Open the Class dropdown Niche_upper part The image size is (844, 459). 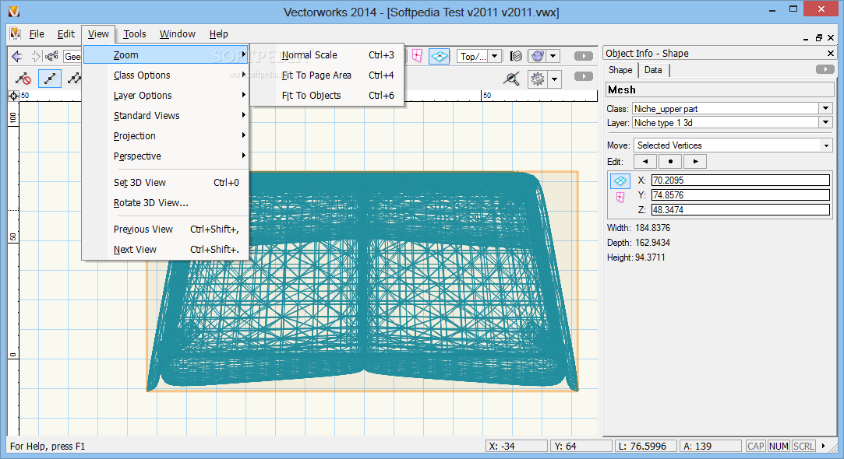click(826, 108)
